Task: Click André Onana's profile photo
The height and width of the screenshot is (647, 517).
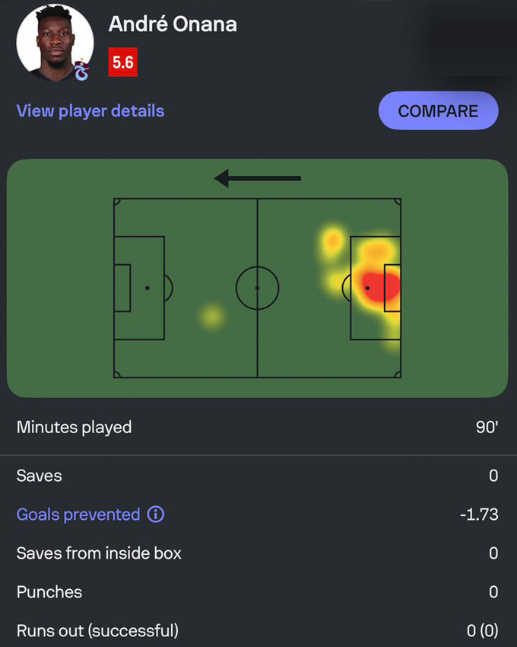Action: 55,42
